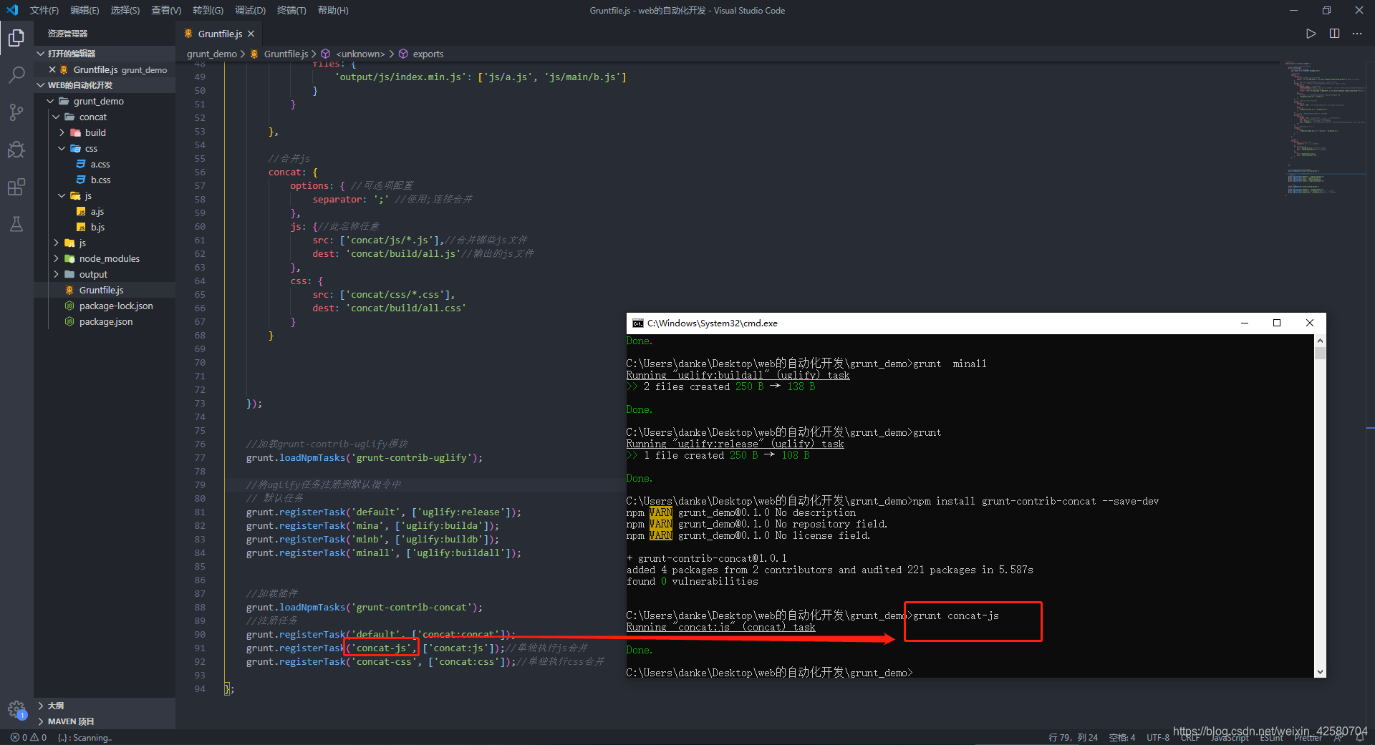This screenshot has width=1375, height=745.
Task: Click the cmd window vertical scrollbar thumb
Action: tap(1320, 353)
